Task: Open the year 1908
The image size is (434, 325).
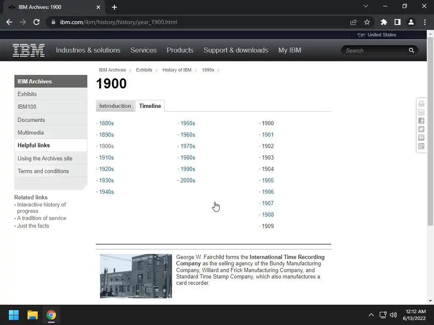Action: (268, 215)
